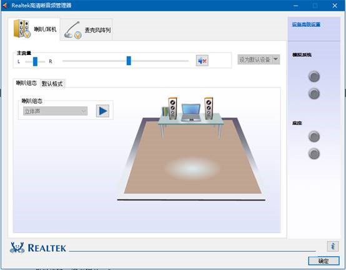Click the mute speaker icon button

202,61
